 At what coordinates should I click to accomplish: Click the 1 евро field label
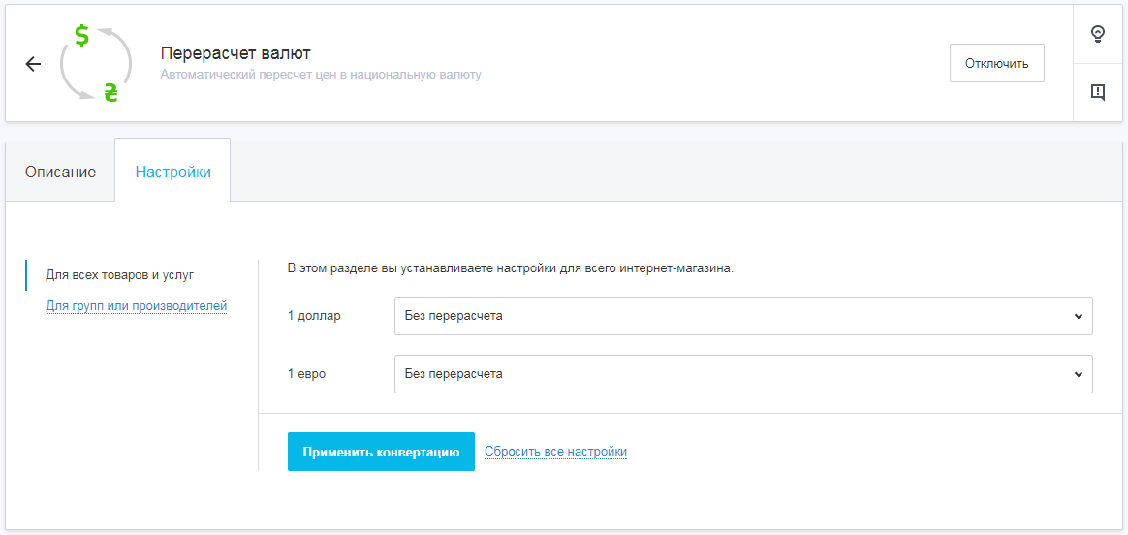(x=306, y=374)
